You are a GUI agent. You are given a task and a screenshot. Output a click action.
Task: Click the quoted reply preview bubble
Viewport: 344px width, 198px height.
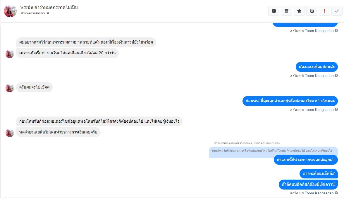(273, 151)
